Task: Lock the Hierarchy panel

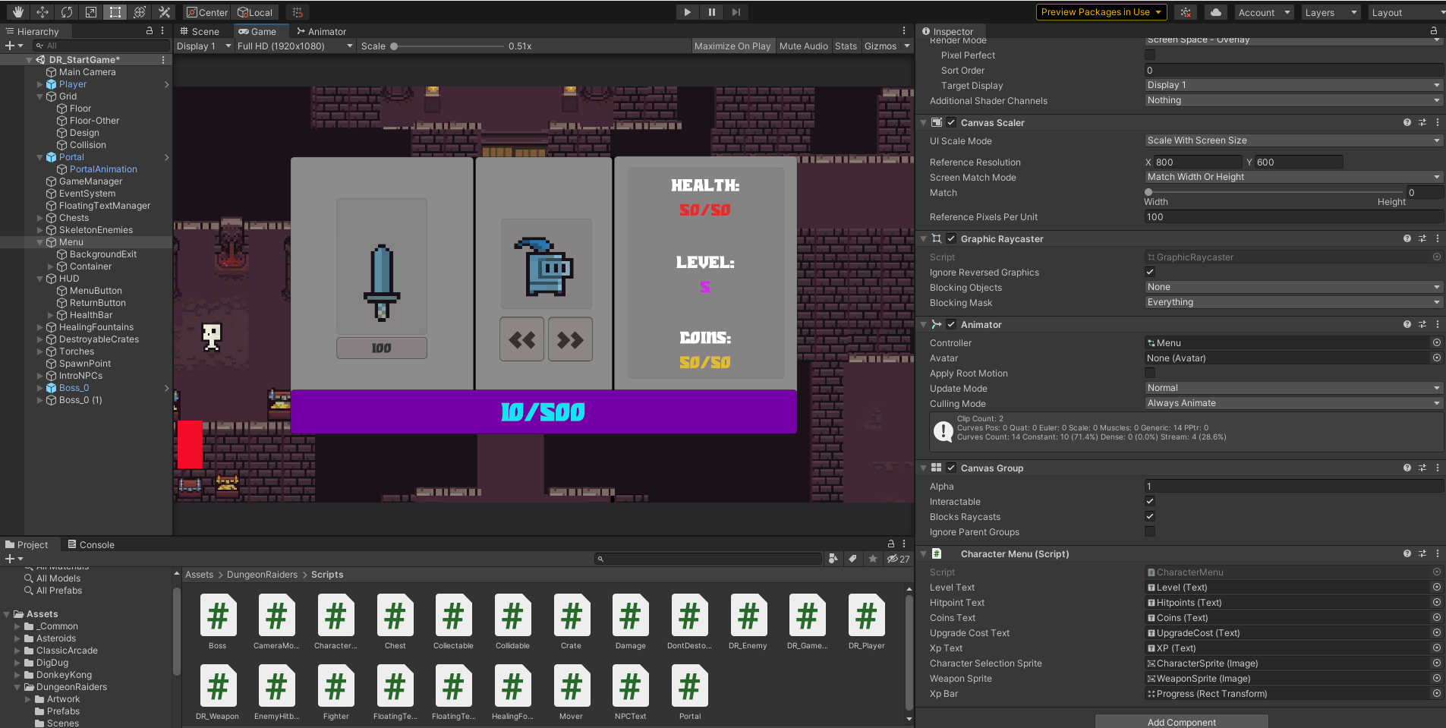Action: coord(150,31)
